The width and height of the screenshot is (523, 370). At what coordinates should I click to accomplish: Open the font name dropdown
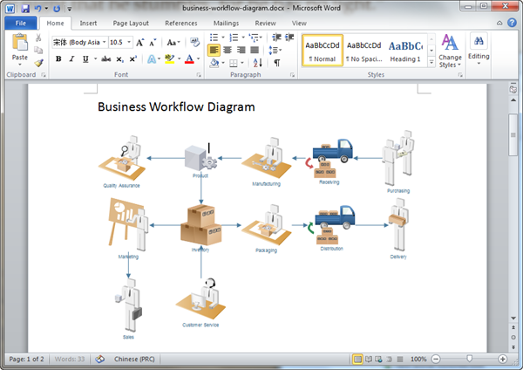coord(105,42)
